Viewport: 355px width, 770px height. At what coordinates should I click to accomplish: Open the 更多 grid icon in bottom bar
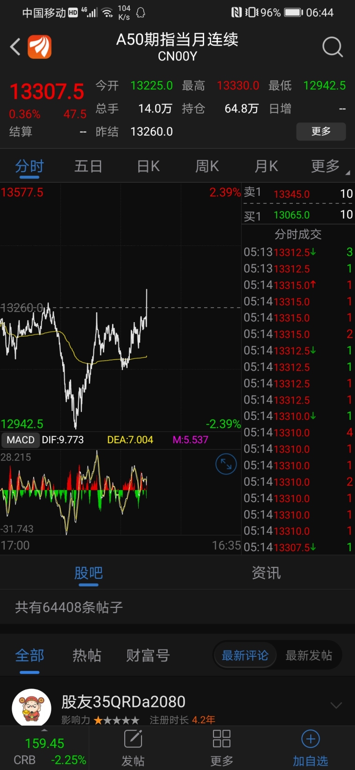221,740
